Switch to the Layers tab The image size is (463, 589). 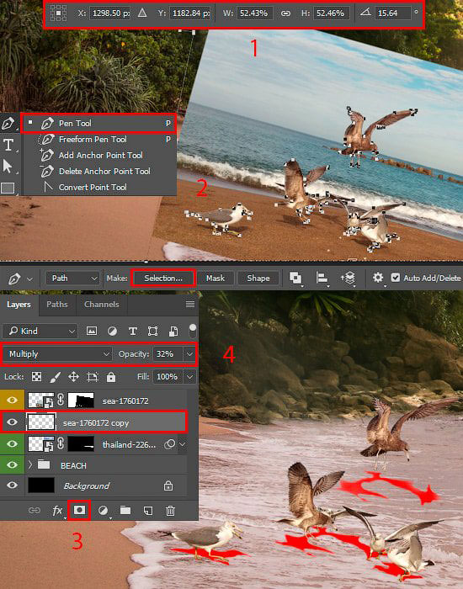(x=19, y=305)
